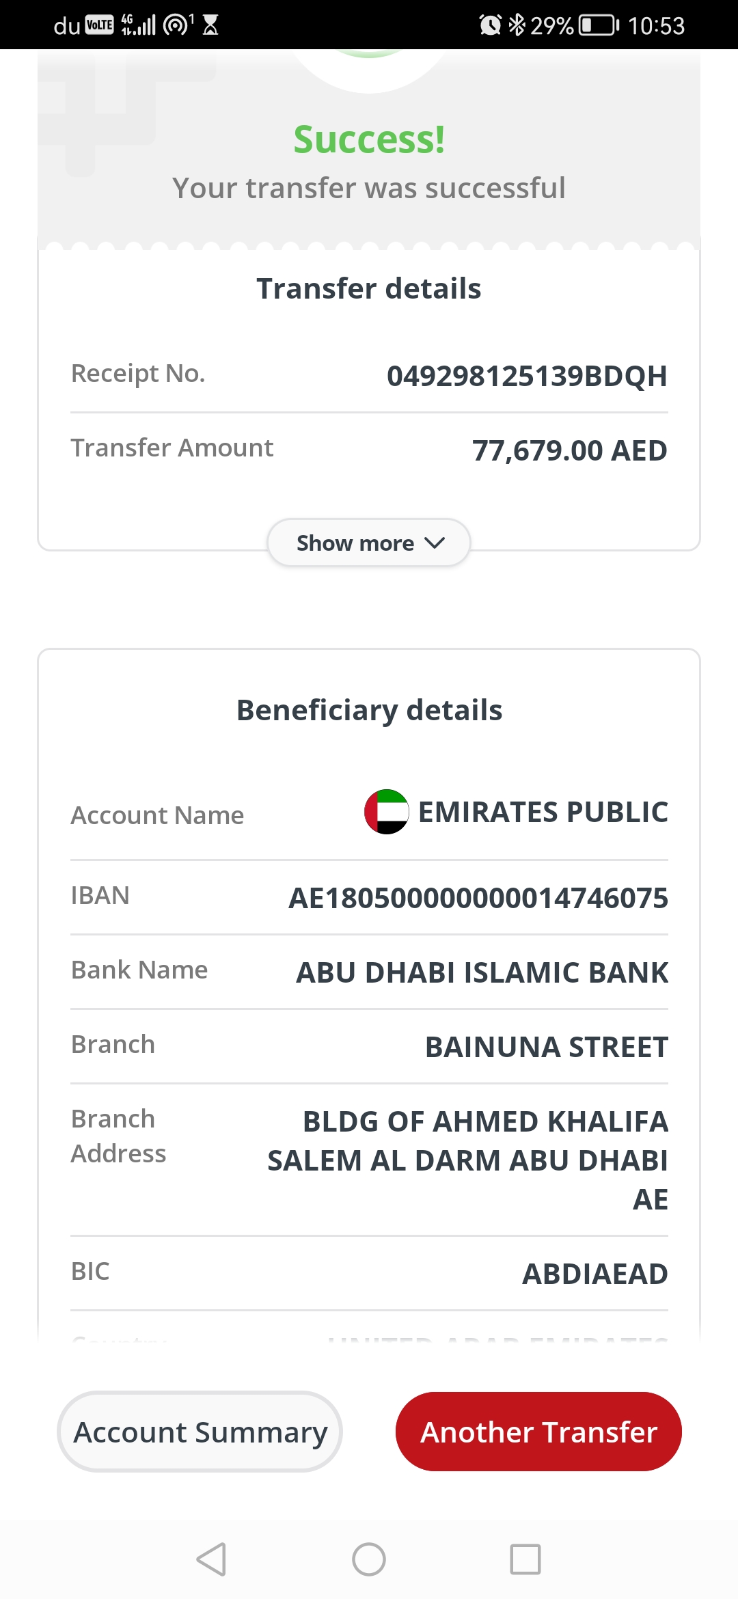
Task: Open recent apps square icon
Action: click(525, 1559)
